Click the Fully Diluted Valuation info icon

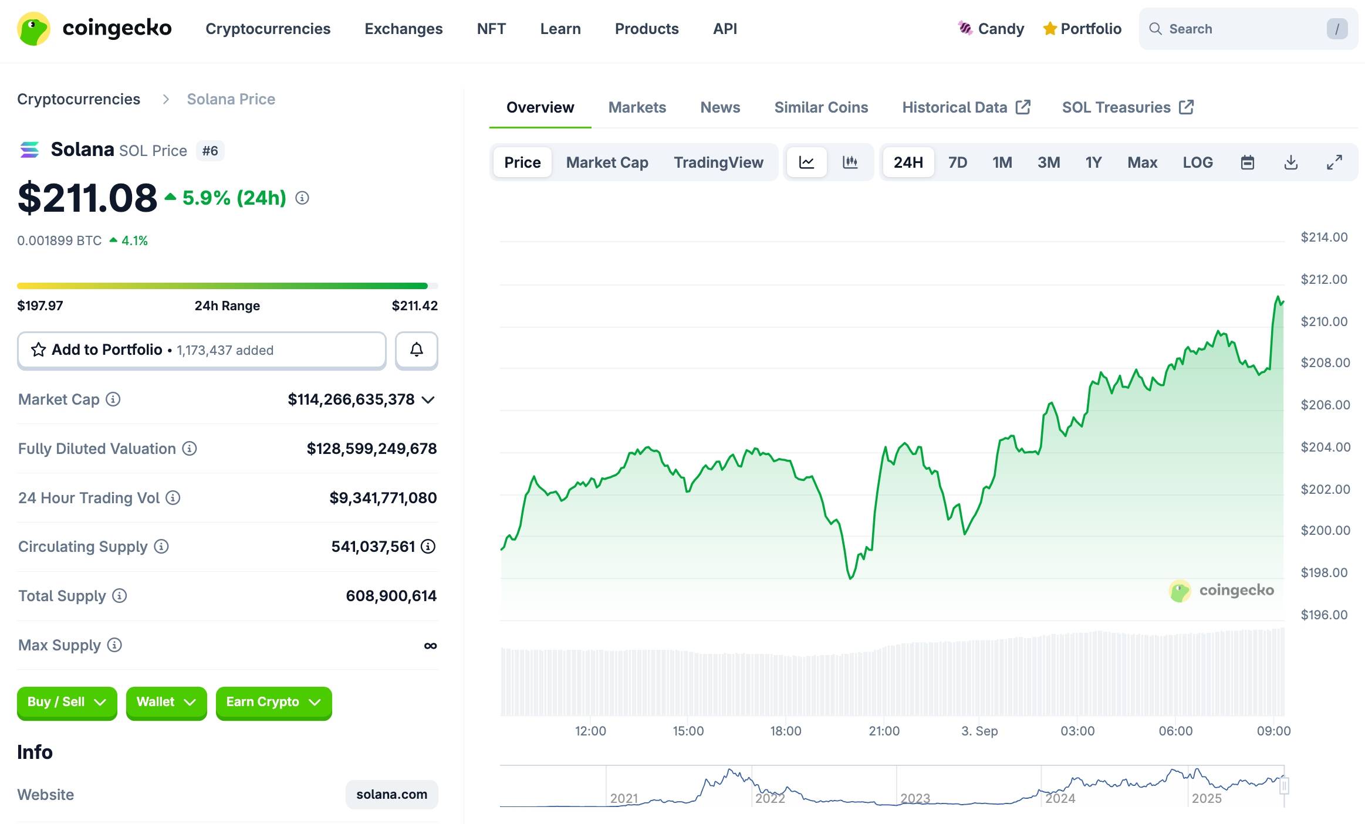point(190,449)
